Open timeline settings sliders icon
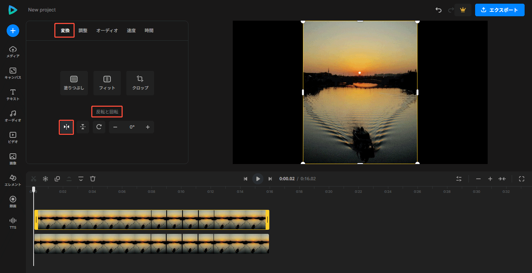Image resolution: width=532 pixels, height=273 pixels. pyautogui.click(x=459, y=179)
